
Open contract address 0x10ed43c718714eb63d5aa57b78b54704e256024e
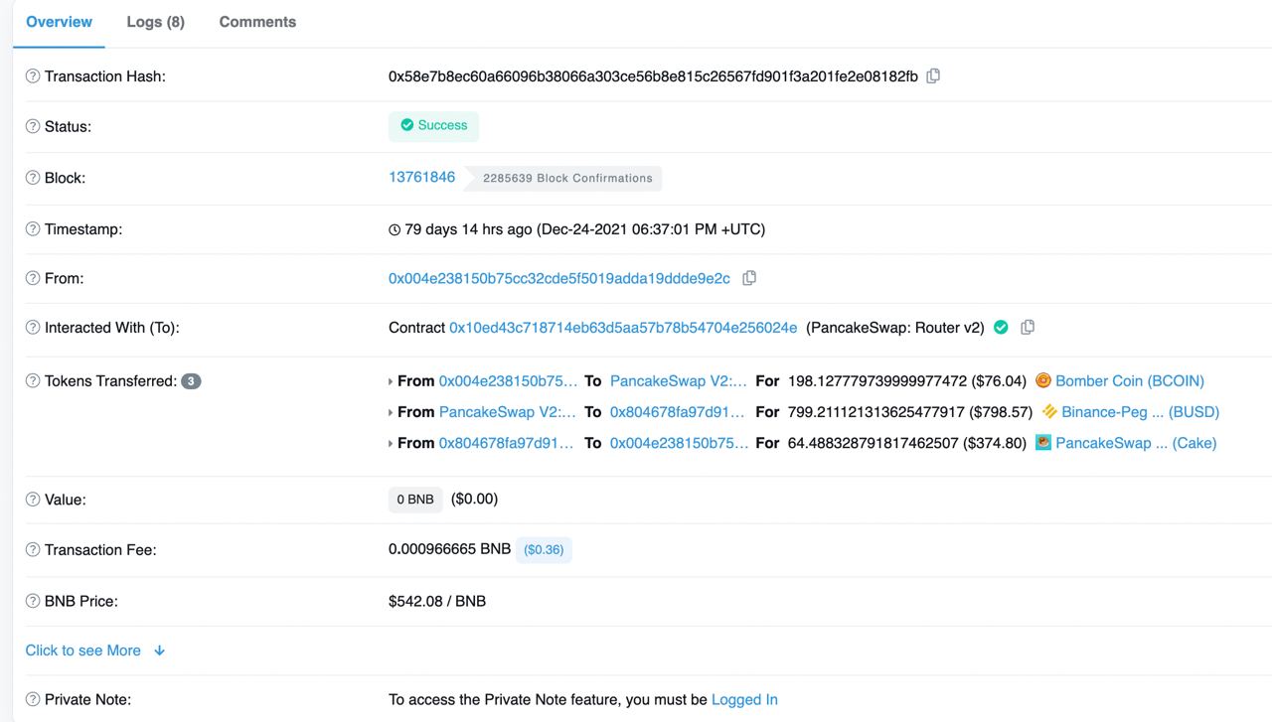[623, 327]
